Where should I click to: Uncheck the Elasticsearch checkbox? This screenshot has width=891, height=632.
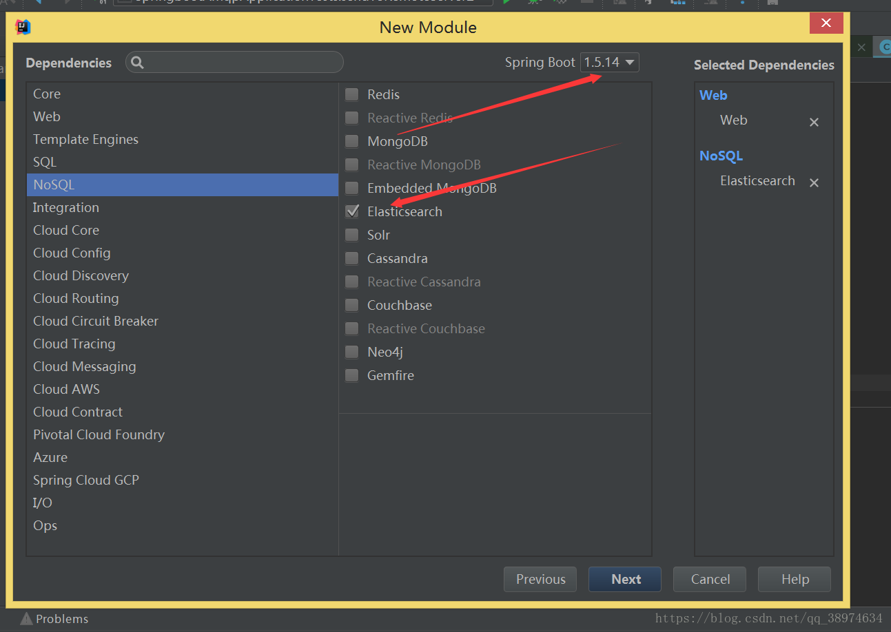352,211
